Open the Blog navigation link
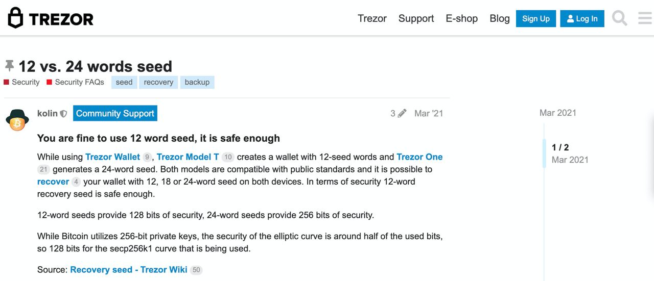Screen dimensions: 654x281 point(499,18)
